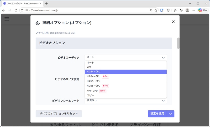Click the blue password manager toolbar icon
Viewport: 210px width, 127px height.
tap(162, 10)
